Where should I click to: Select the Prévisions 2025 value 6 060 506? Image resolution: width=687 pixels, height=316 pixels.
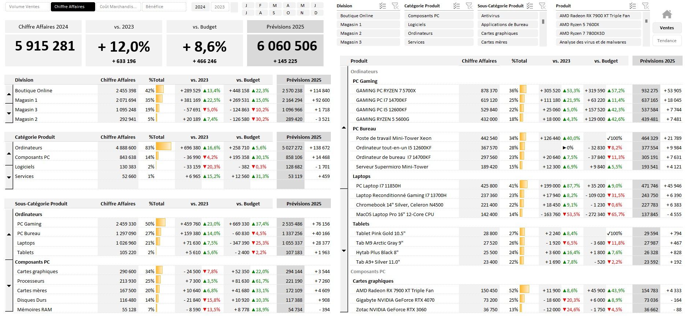coord(287,46)
